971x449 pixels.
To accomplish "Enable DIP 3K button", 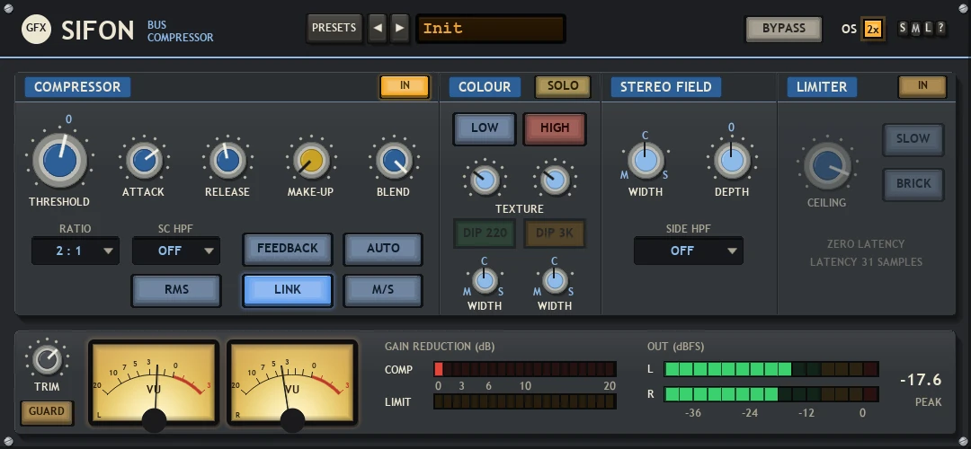I will click(554, 233).
